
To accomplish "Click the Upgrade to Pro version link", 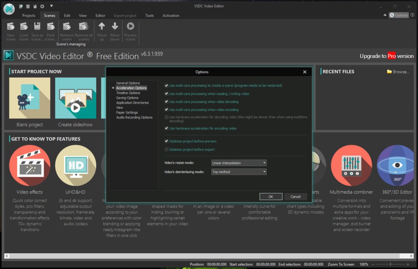I will (x=387, y=56).
